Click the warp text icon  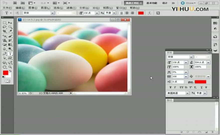click(x=149, y=13)
